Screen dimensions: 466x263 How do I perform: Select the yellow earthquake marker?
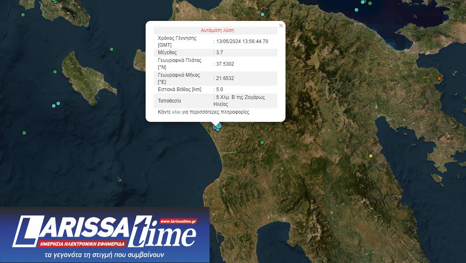(371, 156)
